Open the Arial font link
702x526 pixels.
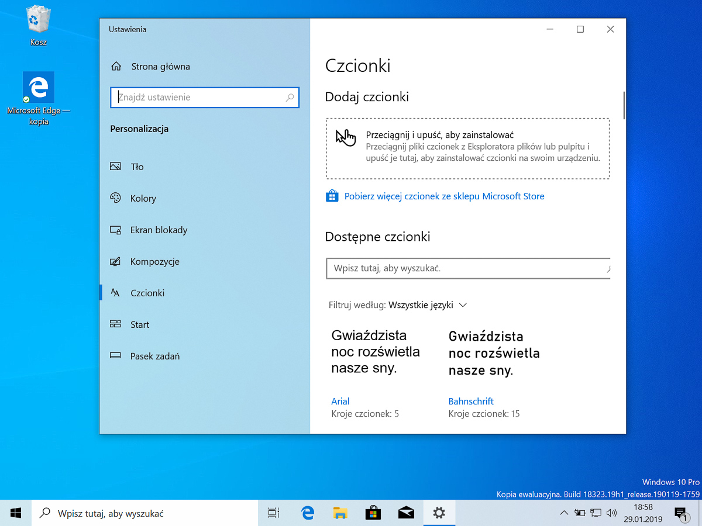point(340,402)
